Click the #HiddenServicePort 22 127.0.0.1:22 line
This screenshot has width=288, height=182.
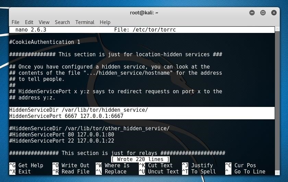(x=62, y=141)
